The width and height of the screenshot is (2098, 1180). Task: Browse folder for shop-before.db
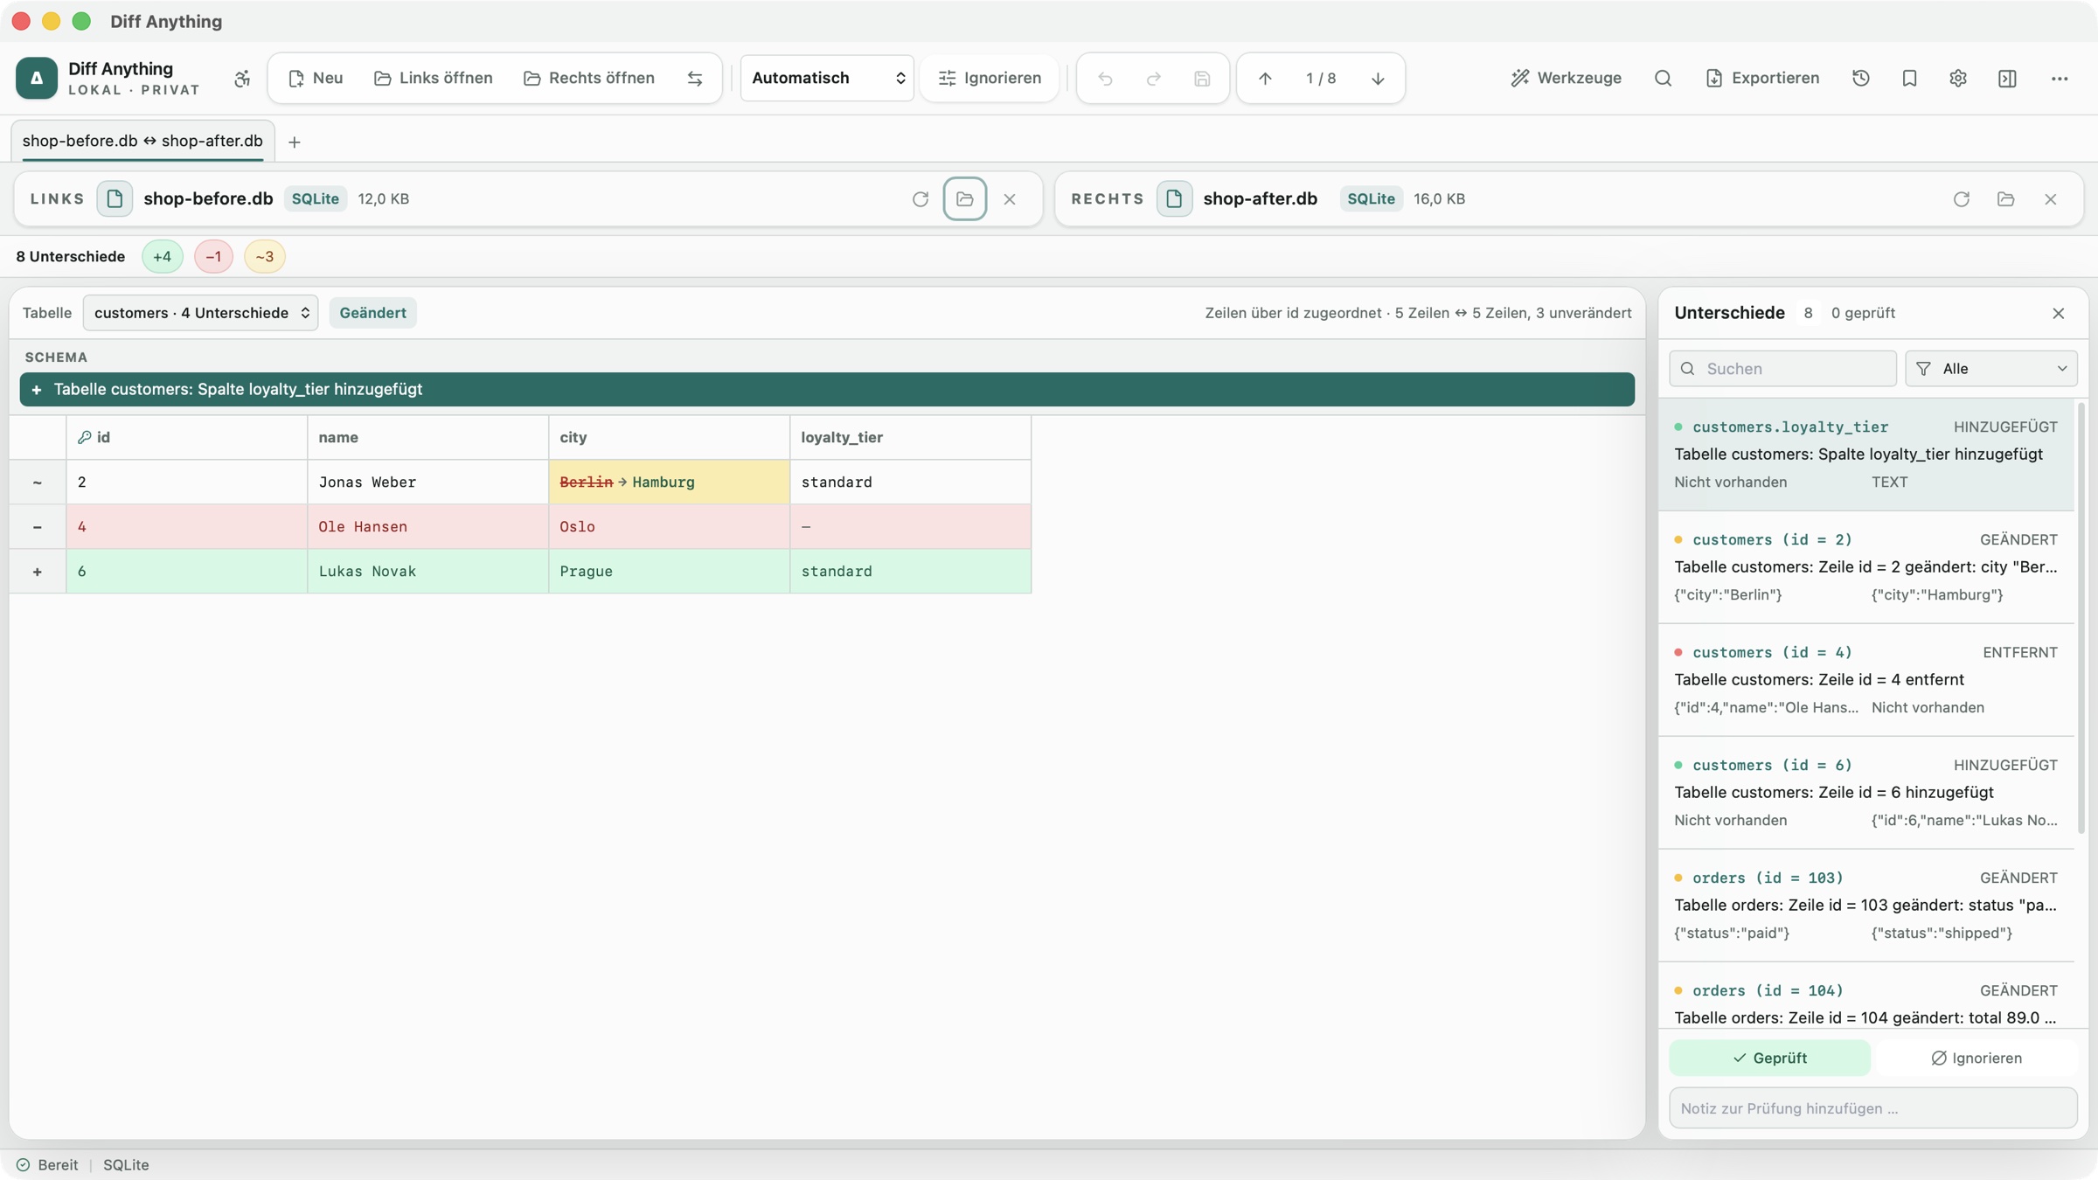coord(965,199)
